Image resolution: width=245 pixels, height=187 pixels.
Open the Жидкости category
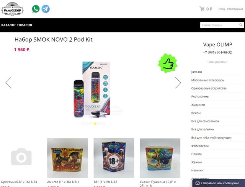click(198, 105)
